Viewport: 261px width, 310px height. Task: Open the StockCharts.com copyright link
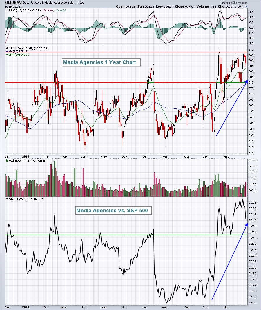[234, 3]
